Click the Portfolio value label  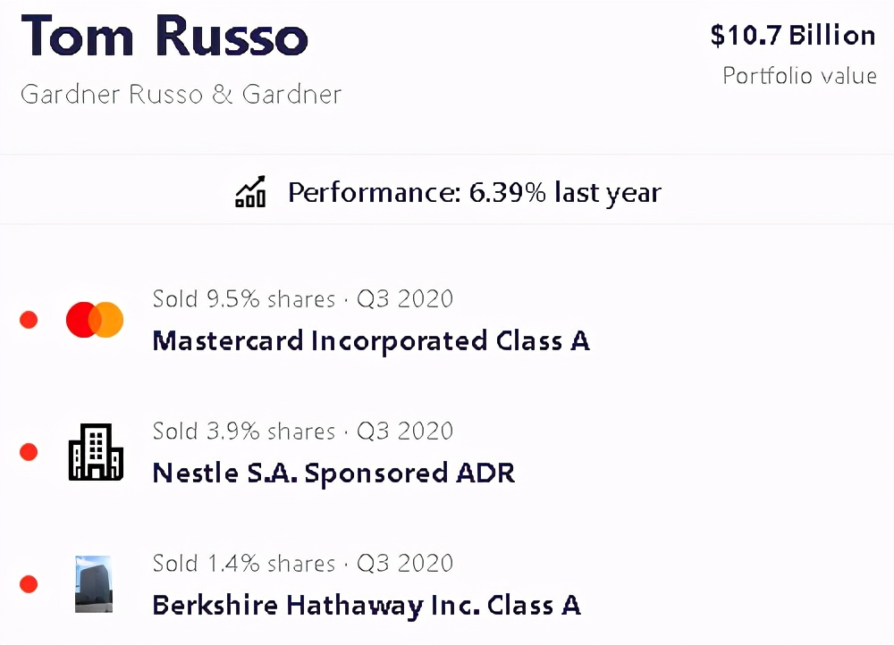coord(799,76)
